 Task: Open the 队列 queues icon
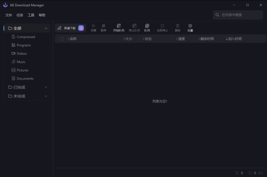click(147, 26)
